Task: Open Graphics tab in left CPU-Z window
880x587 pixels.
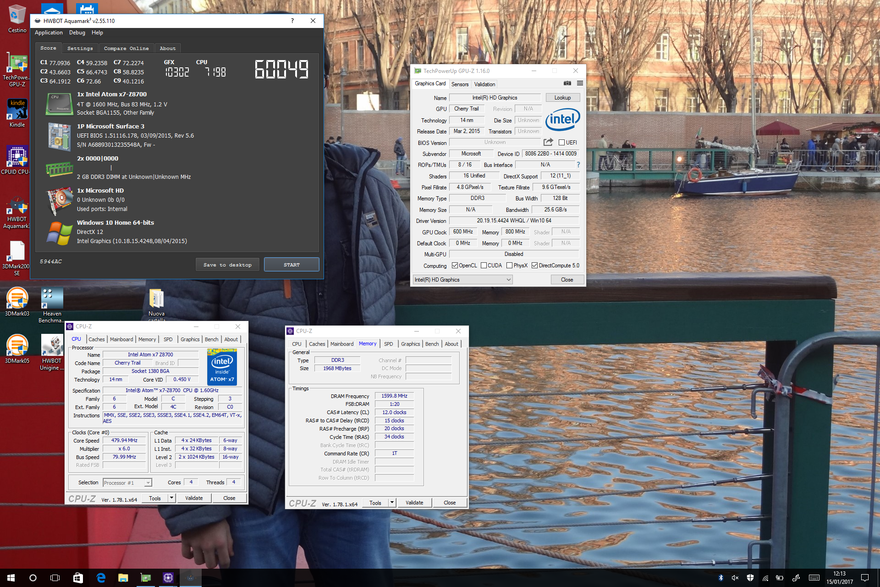Action: point(190,339)
